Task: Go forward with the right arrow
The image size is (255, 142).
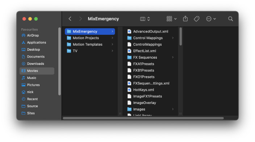Action: (80, 19)
